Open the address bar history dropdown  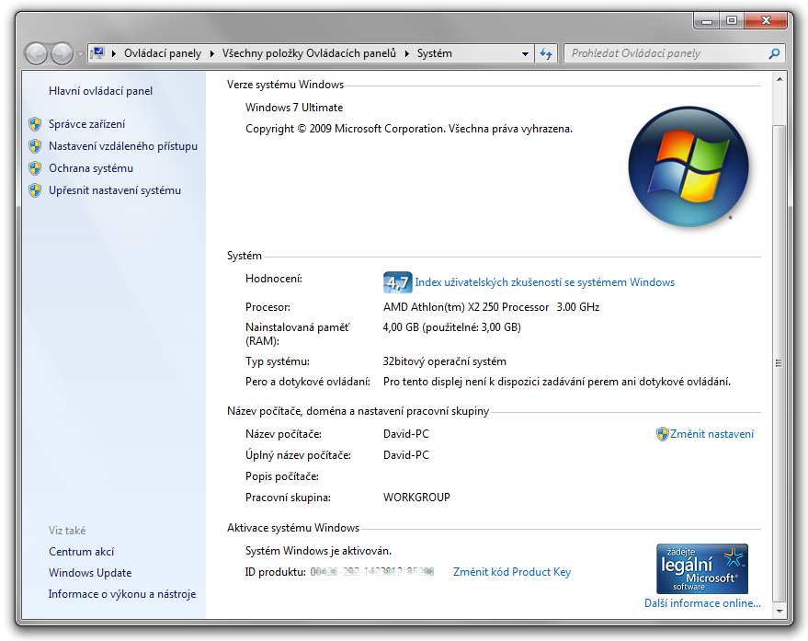click(x=525, y=53)
